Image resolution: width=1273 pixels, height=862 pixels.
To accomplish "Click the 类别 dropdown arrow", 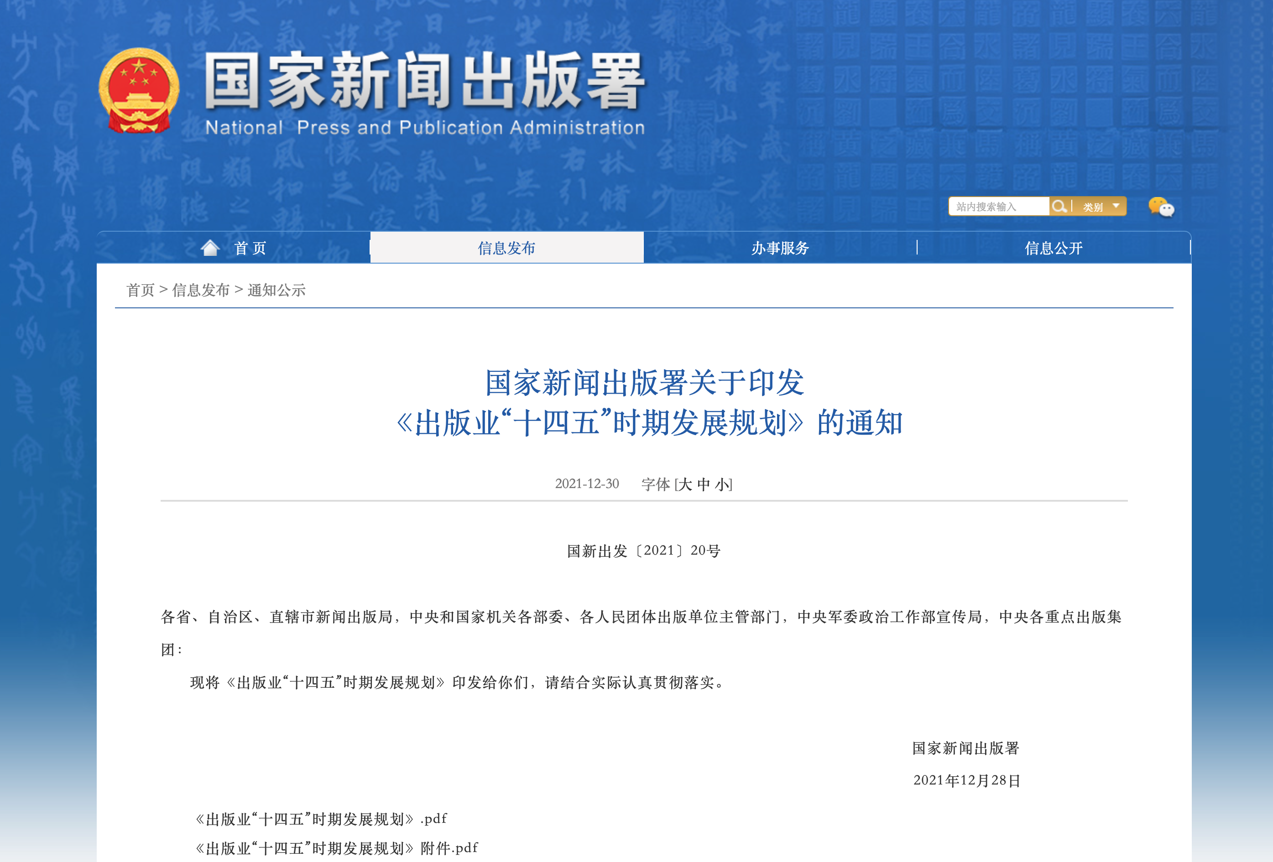I will 1116,206.
